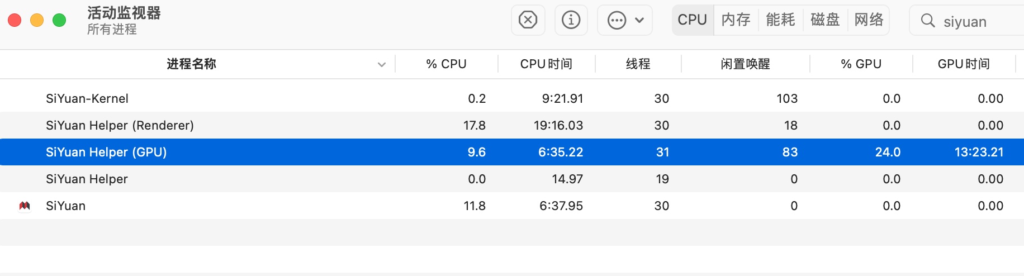Click CPU time 19:16.03 cell
This screenshot has height=276, width=1024.
(558, 125)
